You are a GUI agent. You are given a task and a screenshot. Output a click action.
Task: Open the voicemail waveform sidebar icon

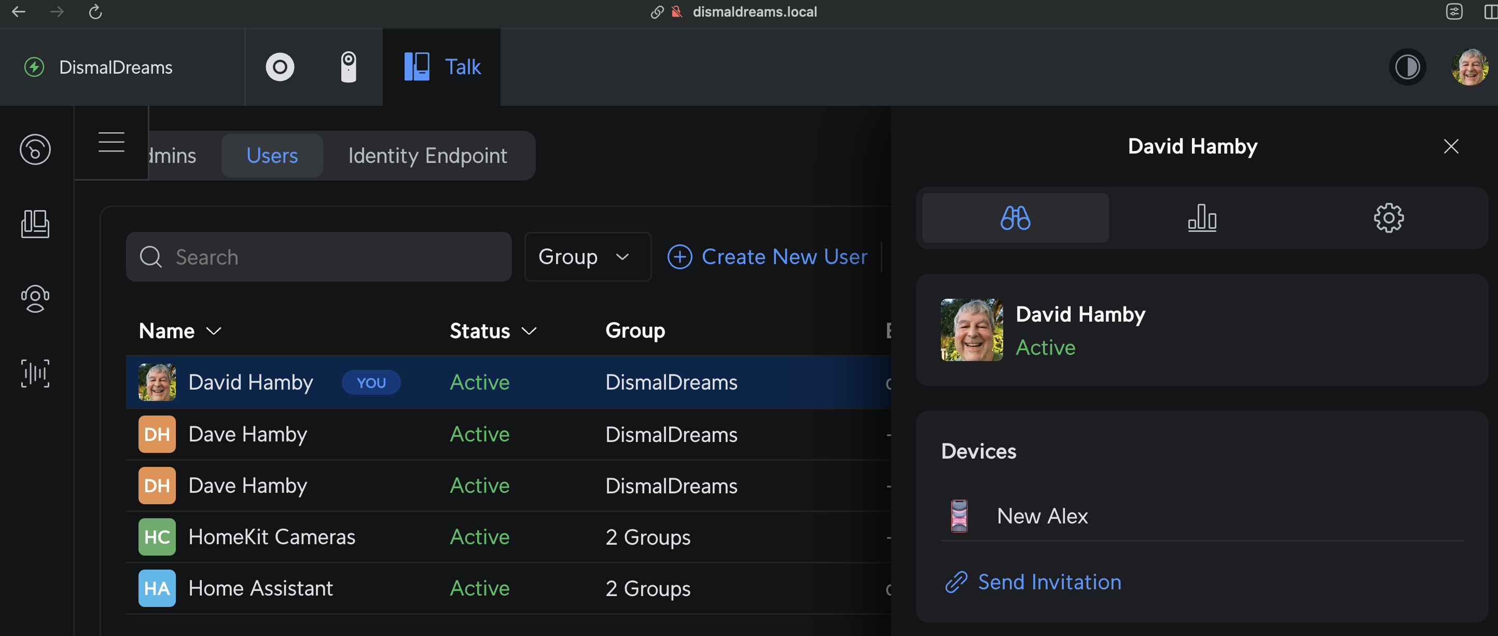[x=35, y=373]
